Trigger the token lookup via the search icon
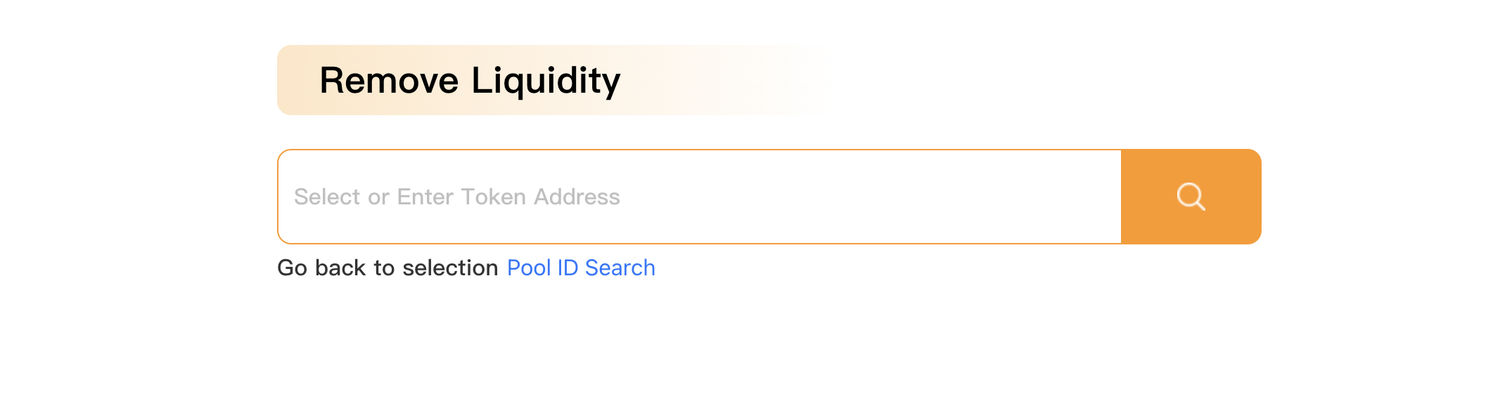 [x=1191, y=197]
